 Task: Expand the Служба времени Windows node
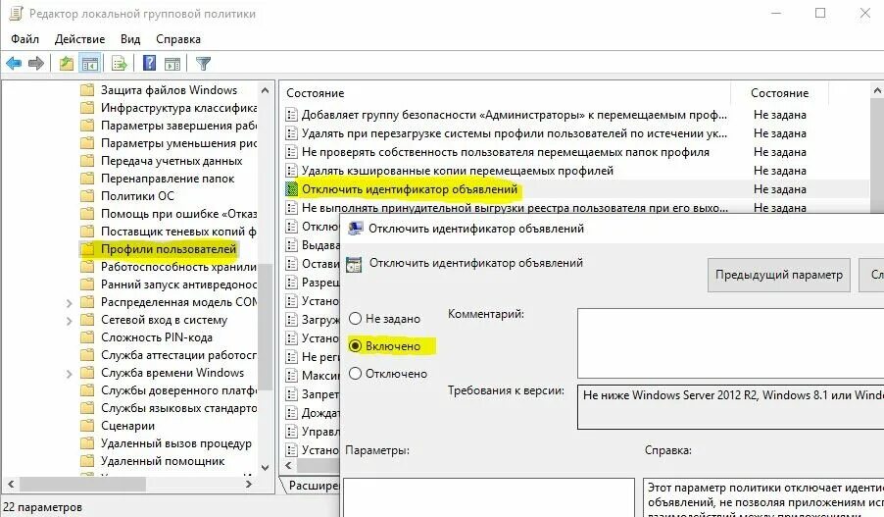[69, 374]
